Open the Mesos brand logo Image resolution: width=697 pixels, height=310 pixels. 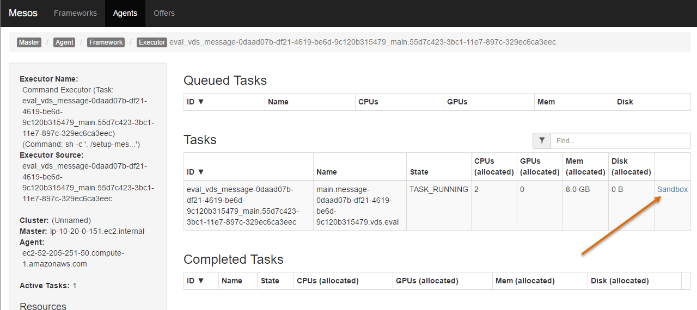23,13
